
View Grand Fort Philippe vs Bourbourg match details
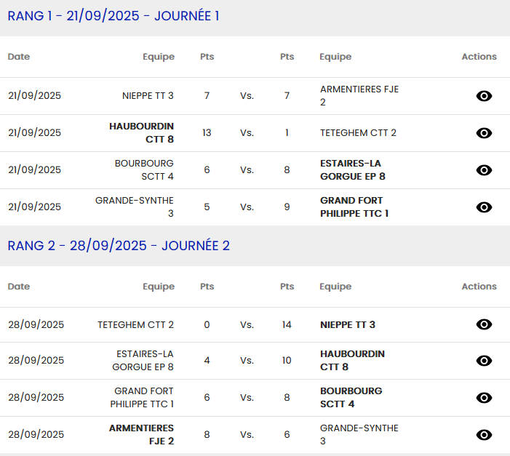[484, 398]
